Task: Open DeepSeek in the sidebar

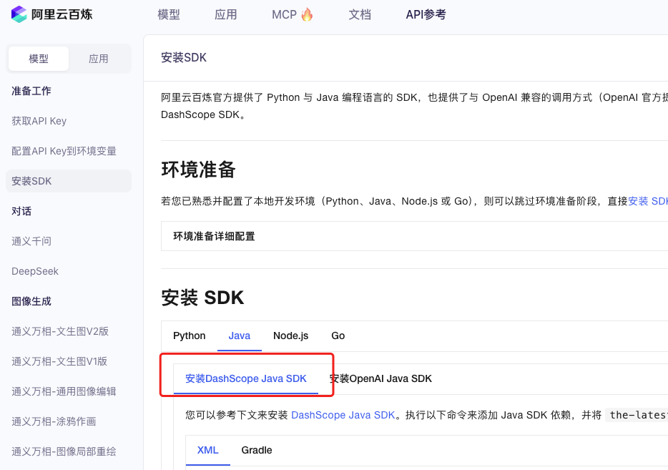Action: [35, 271]
